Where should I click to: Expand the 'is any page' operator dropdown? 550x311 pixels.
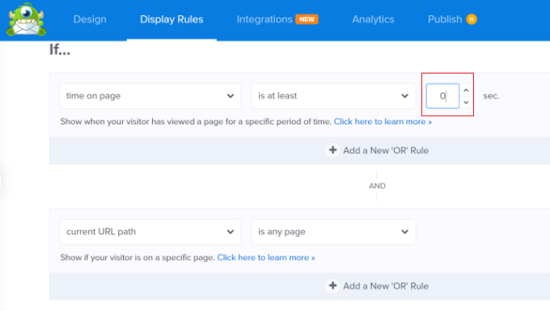click(333, 232)
